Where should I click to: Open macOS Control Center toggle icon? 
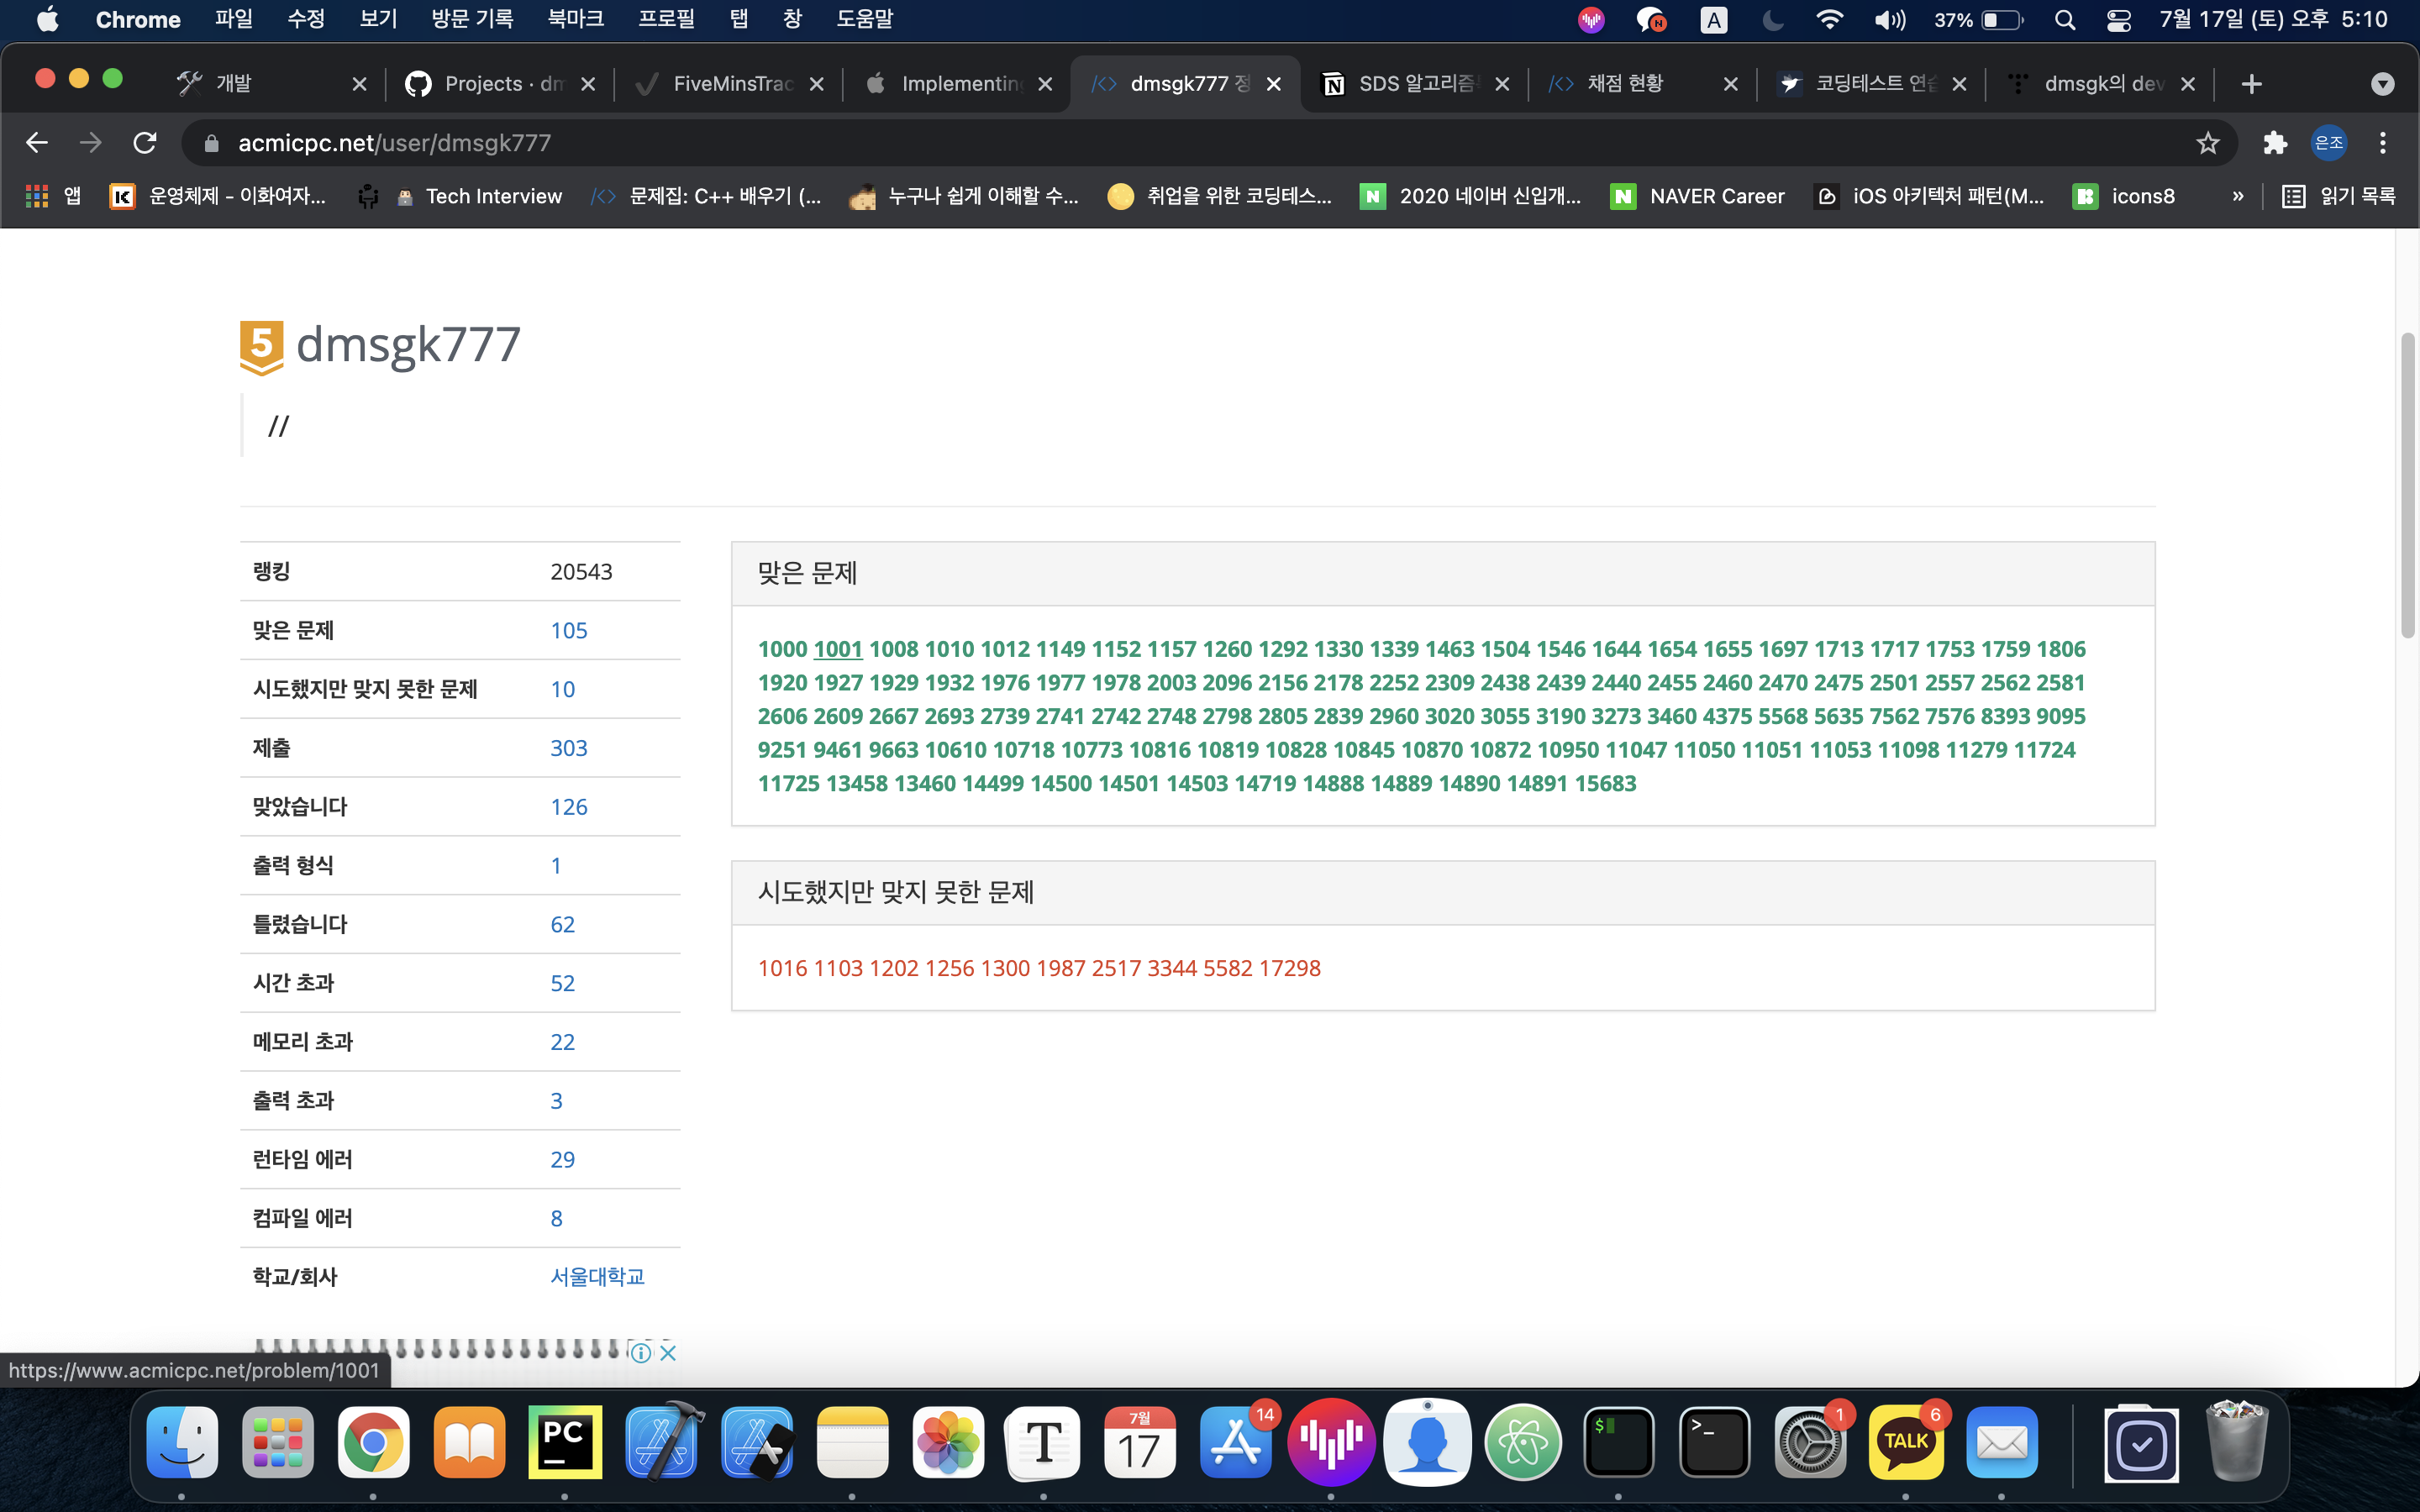(x=2118, y=20)
